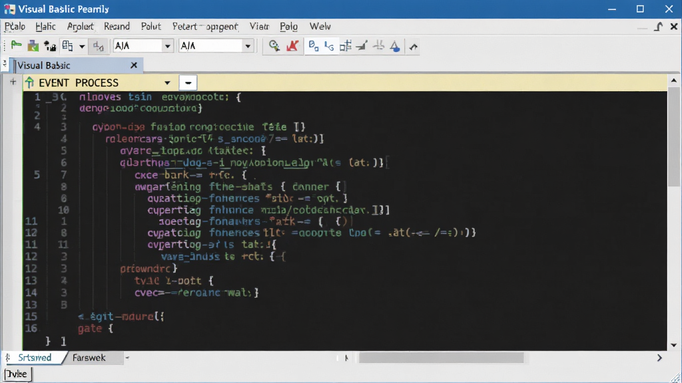Screen dimensions: 682x383
Task: Click the small icon before the Srtsrred tab
Action: tap(7, 357)
